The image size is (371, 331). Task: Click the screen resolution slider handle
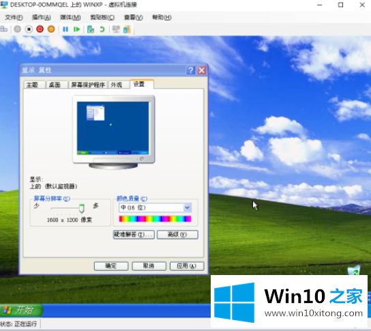pyautogui.click(x=82, y=208)
